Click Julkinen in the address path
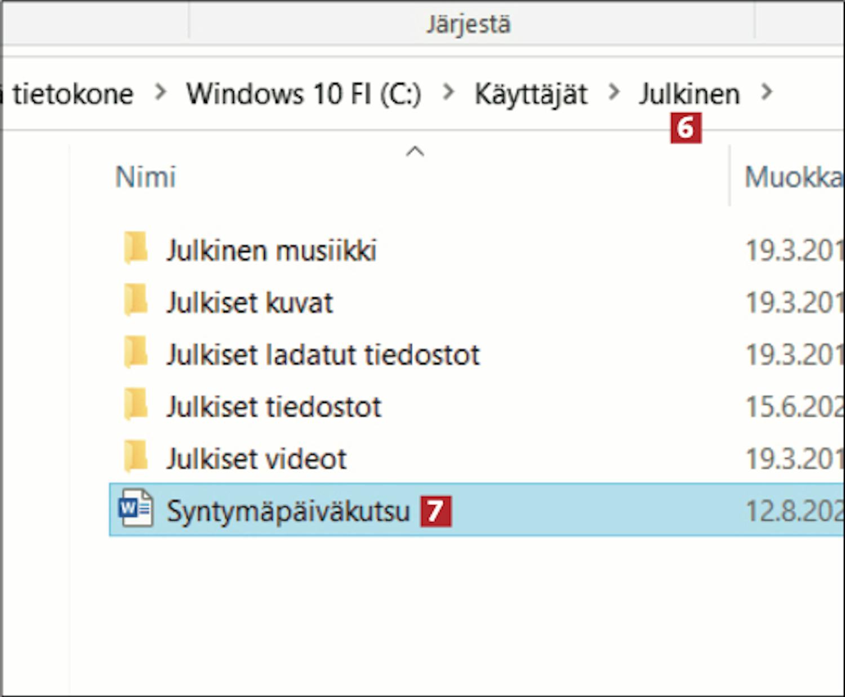The image size is (845, 697). pyautogui.click(x=688, y=93)
